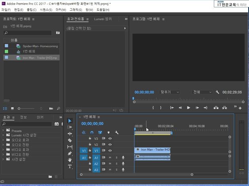Toggle sync lock on V2 track
Screen dimensions: 249x186
point(104,144)
